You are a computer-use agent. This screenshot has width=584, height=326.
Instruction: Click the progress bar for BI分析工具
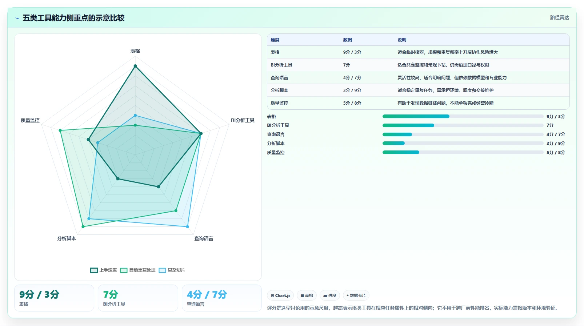[463, 125]
